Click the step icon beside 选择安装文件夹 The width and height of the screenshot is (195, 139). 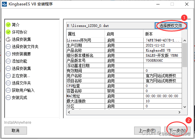(8, 47)
